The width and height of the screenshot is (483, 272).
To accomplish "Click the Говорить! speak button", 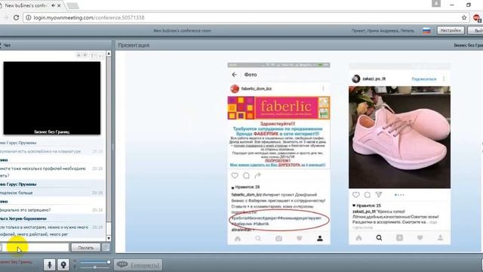I will click(138, 264).
